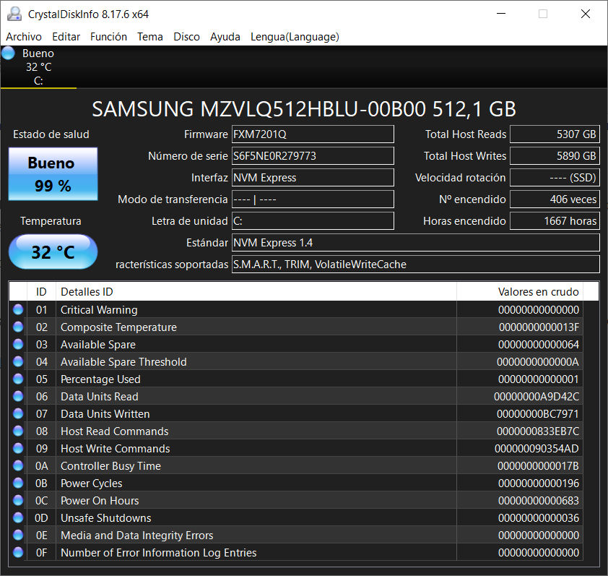The height and width of the screenshot is (576, 608).
Task: Open the Lengua(Language) menu
Action: (295, 36)
